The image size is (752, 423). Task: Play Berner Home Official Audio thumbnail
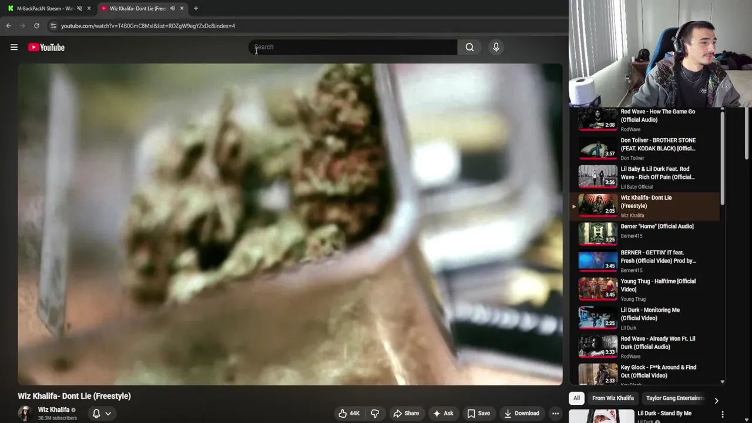pos(597,233)
